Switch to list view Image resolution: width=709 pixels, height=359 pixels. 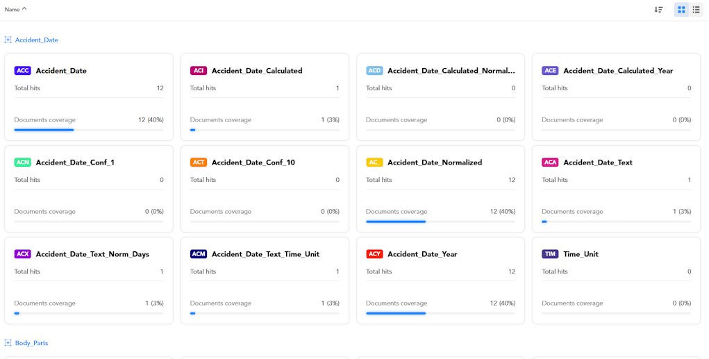click(696, 10)
